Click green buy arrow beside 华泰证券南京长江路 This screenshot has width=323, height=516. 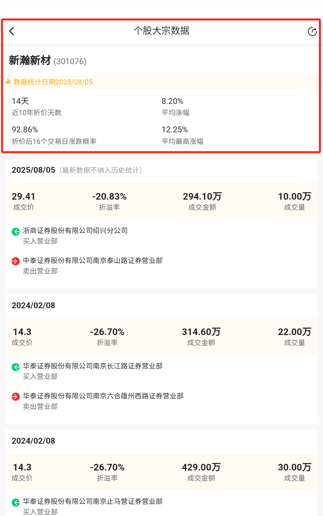tap(16, 367)
